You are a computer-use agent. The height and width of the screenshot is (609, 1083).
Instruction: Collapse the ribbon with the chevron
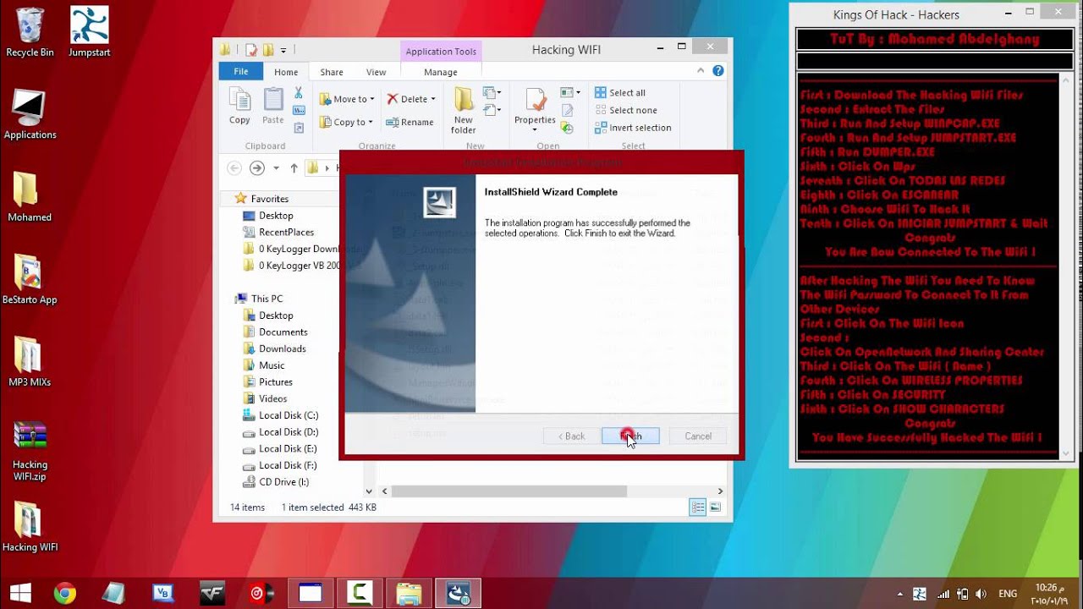702,72
